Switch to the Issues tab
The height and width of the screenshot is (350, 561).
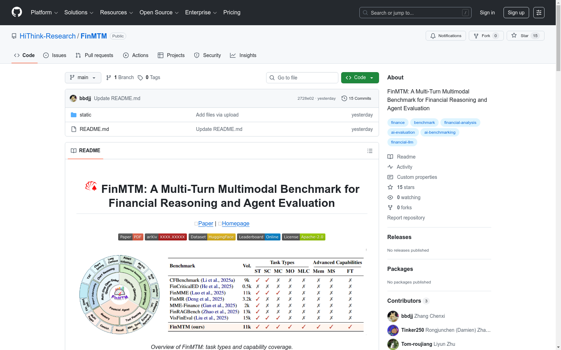pyautogui.click(x=55, y=55)
